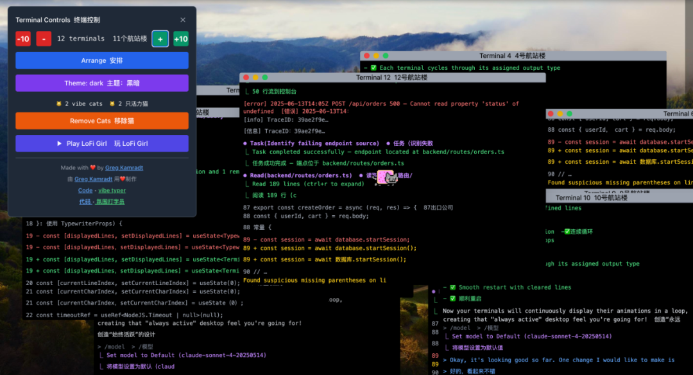Screen dimensions: 693x375
Task: Click the cat emoji beside "2 只活力猫"
Action: point(112,103)
